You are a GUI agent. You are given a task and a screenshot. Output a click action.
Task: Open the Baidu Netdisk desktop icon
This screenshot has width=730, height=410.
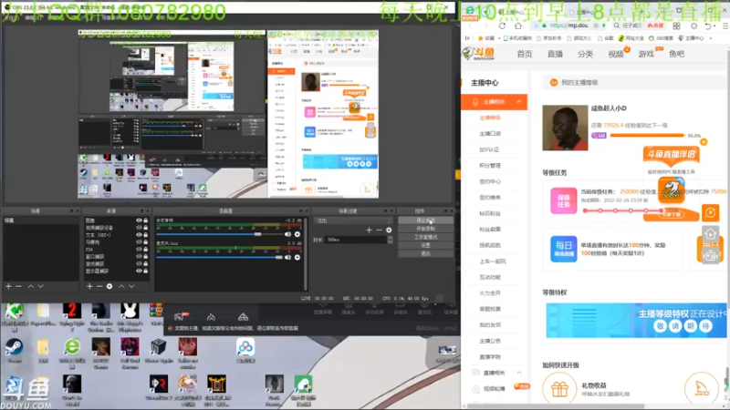coord(245,351)
